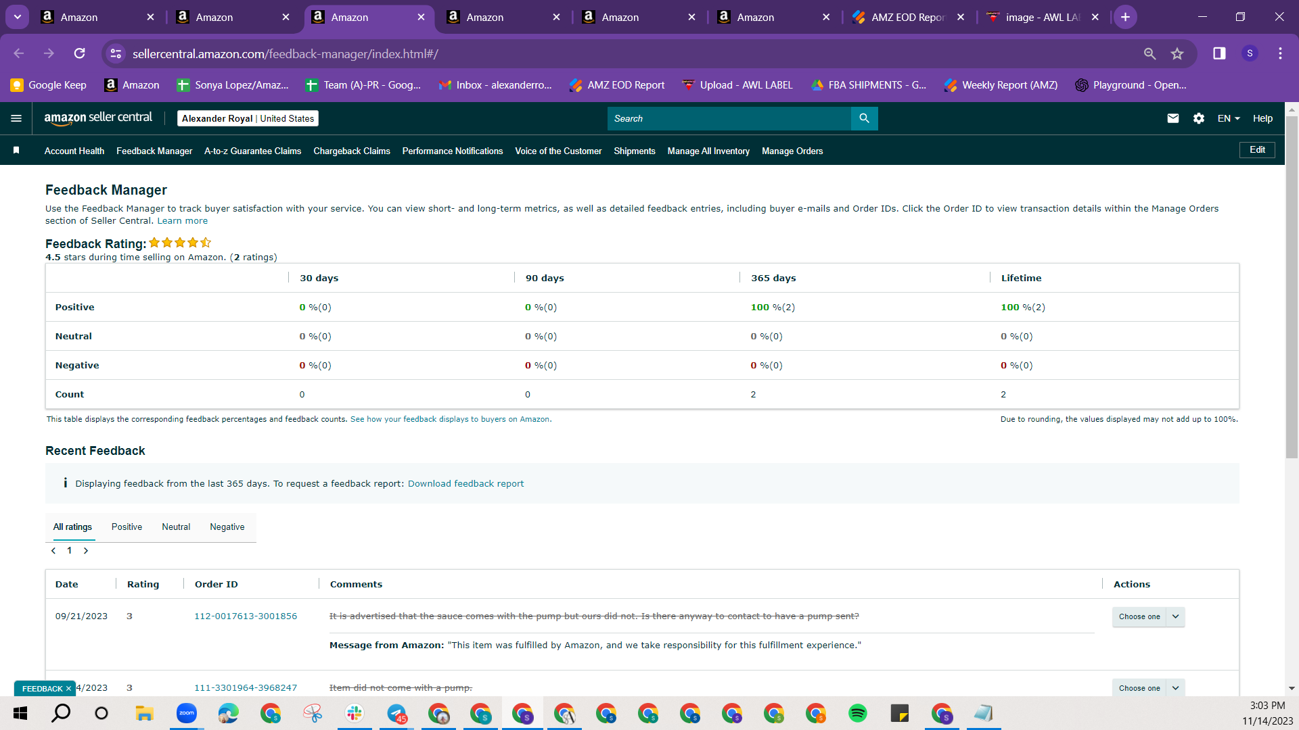The width and height of the screenshot is (1299, 730).
Task: Go to next feedback page arrow
Action: [86, 550]
